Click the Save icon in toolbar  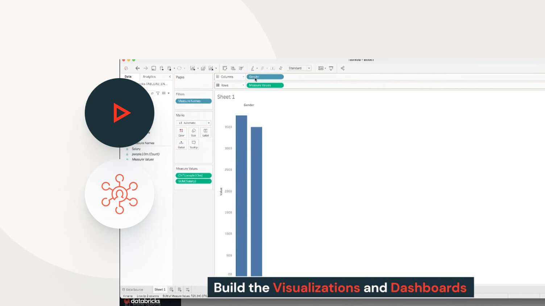pos(154,68)
